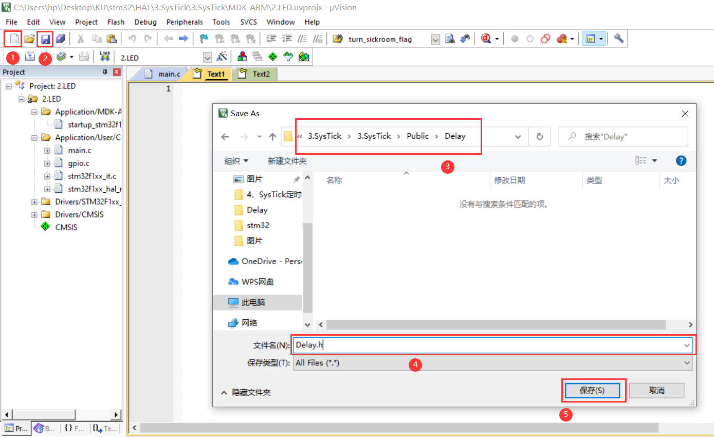This screenshot has height=438, width=714.
Task: Click the Redo arrow icon
Action: coord(148,39)
